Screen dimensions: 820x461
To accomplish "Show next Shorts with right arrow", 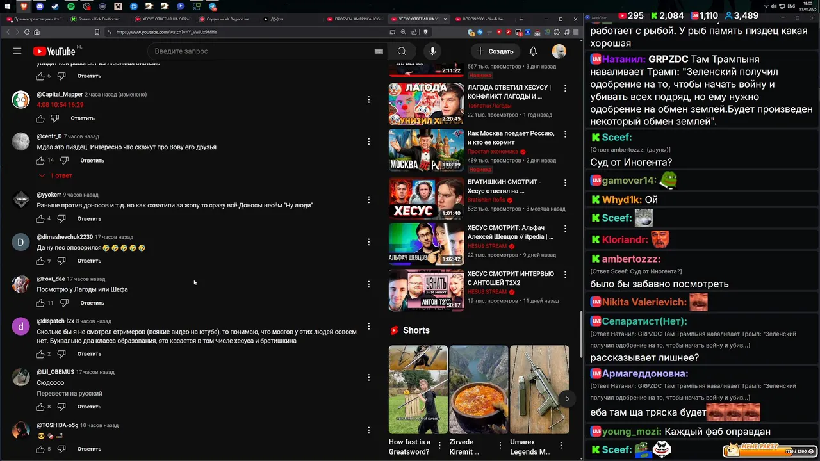I will pyautogui.click(x=566, y=399).
